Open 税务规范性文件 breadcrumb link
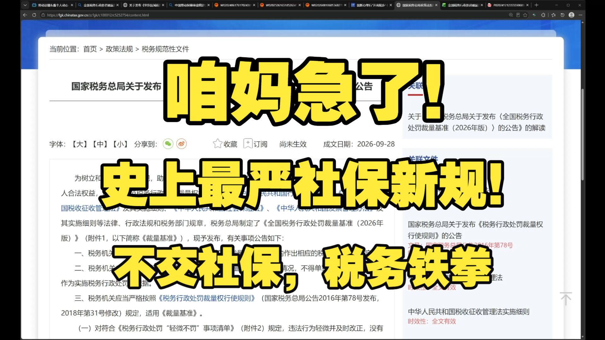 (165, 49)
